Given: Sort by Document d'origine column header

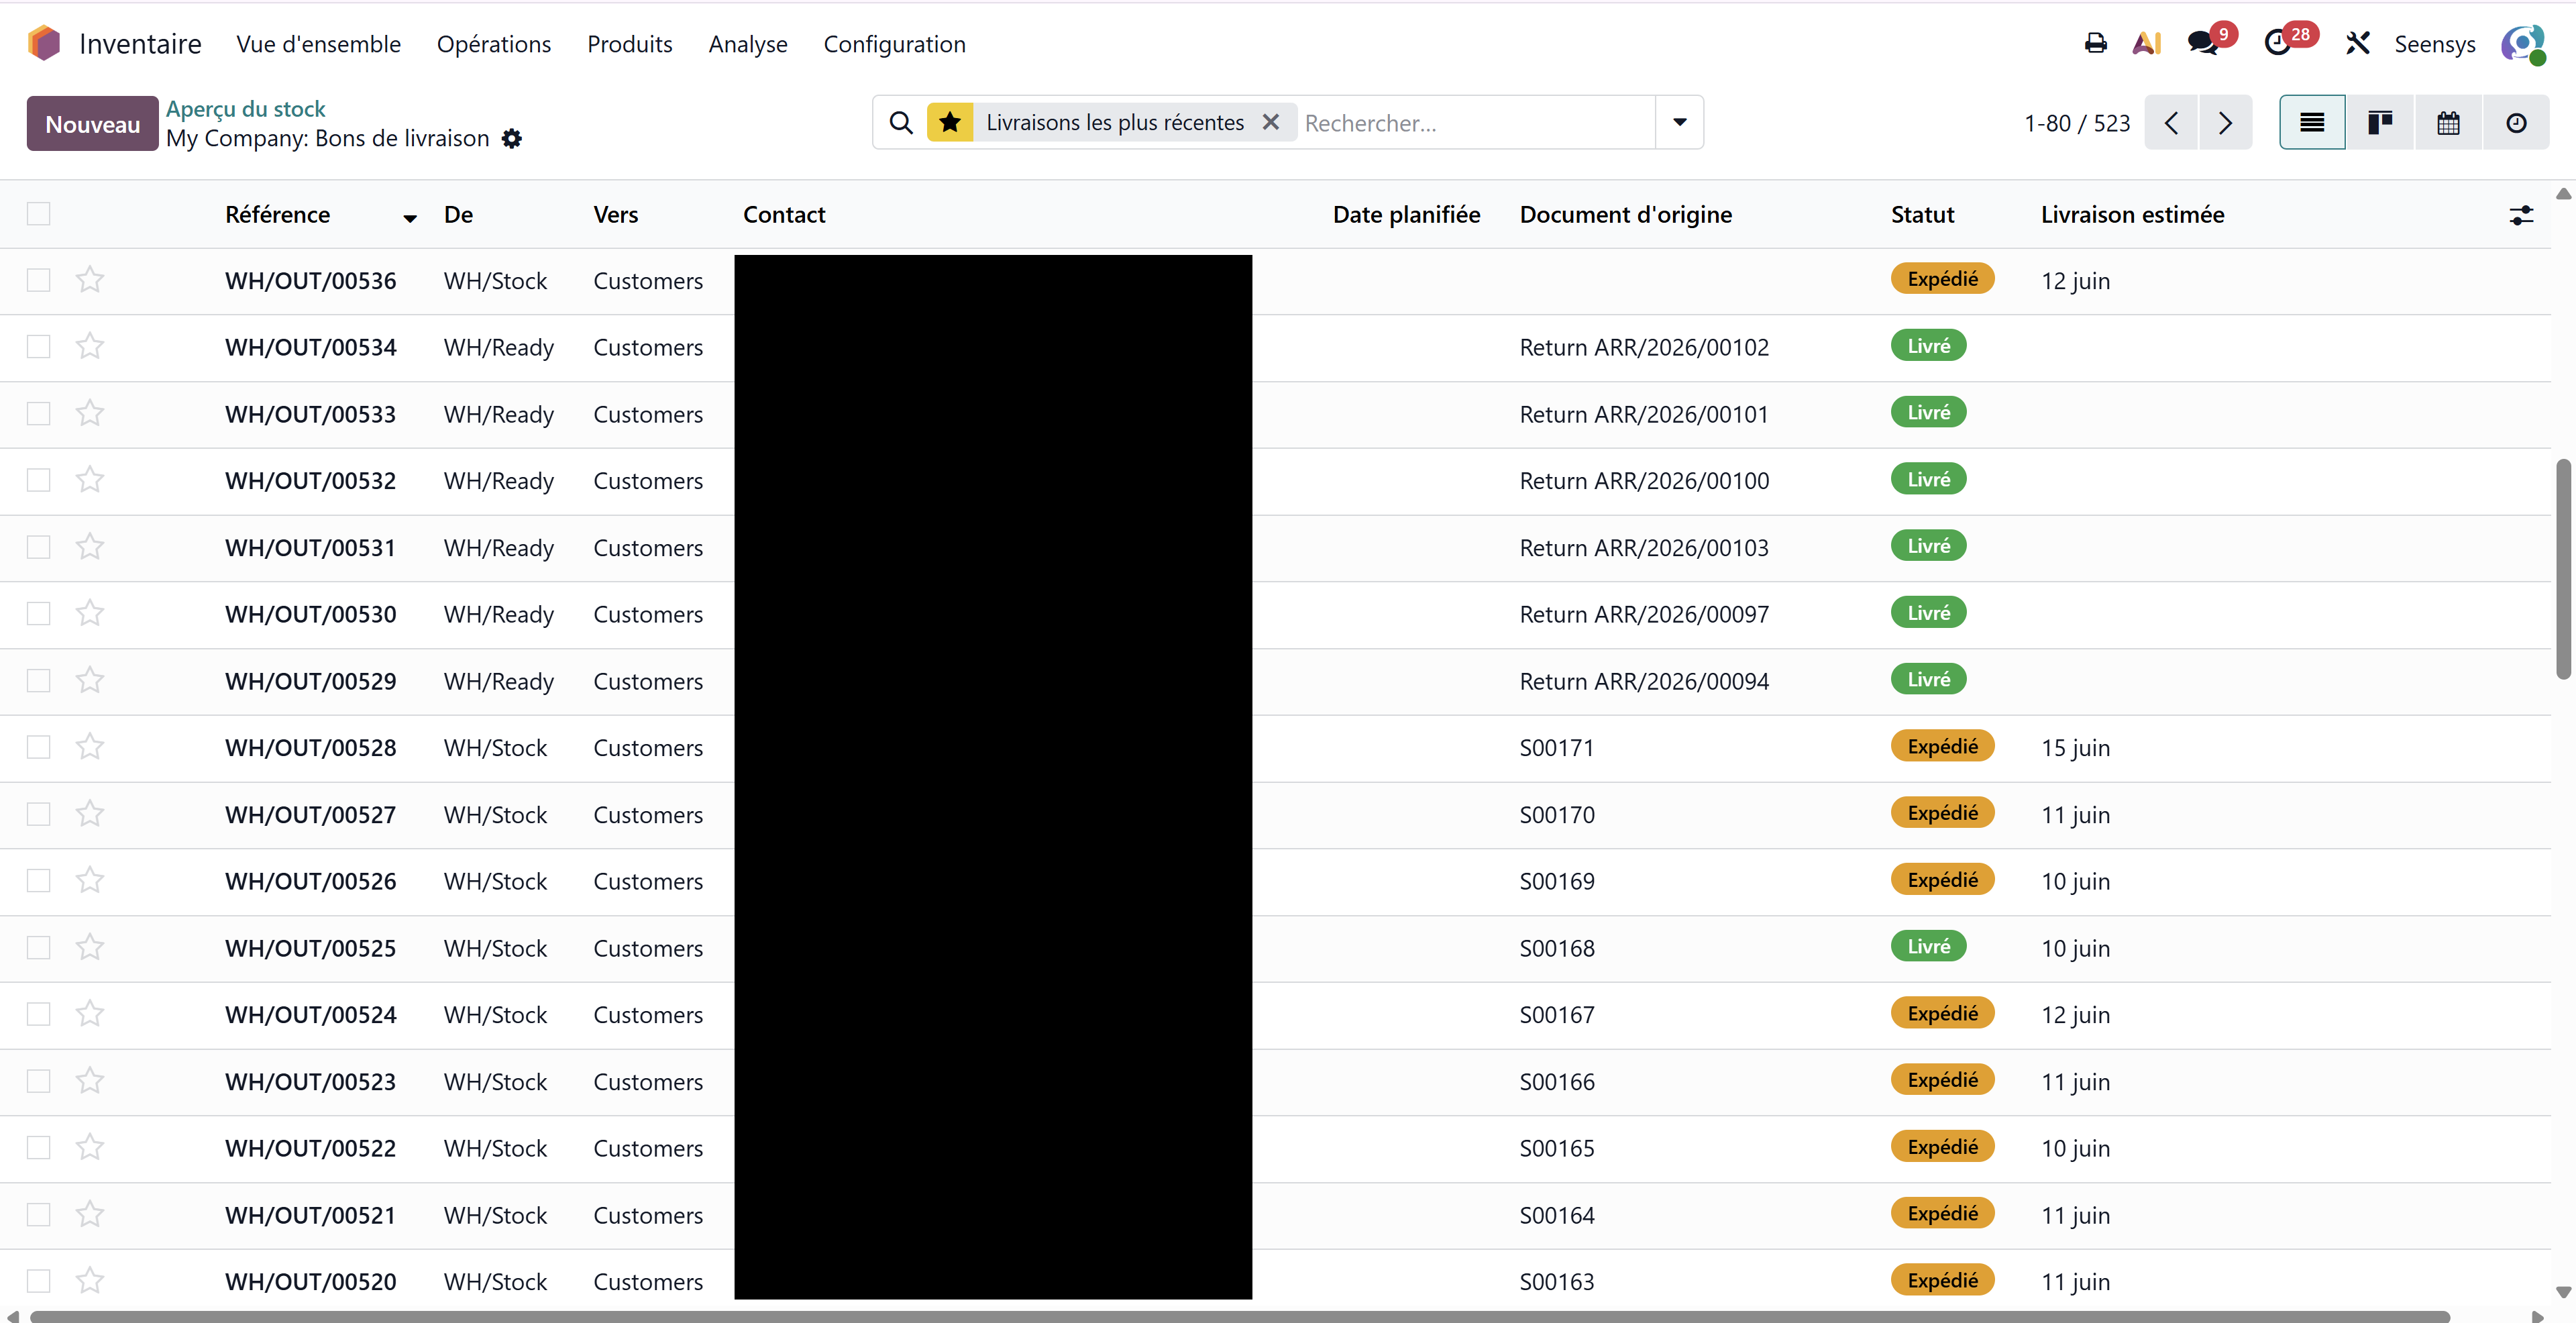Looking at the screenshot, I should (x=1625, y=215).
